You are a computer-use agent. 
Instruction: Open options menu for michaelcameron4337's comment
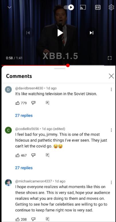(111, 182)
